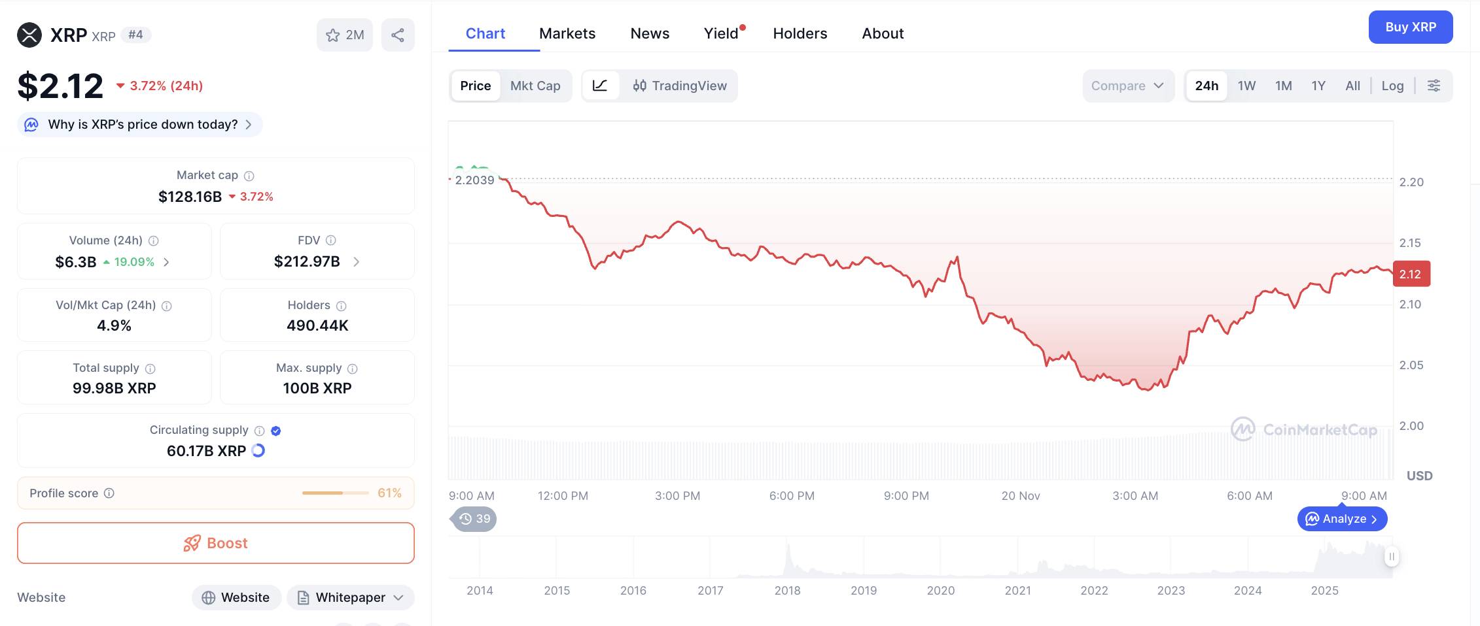Select the line chart icon

click(x=599, y=86)
